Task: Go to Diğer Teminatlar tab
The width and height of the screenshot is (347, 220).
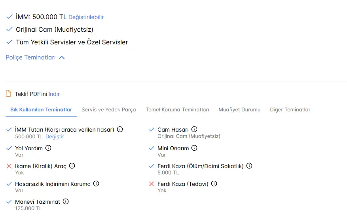Action: [290, 109]
